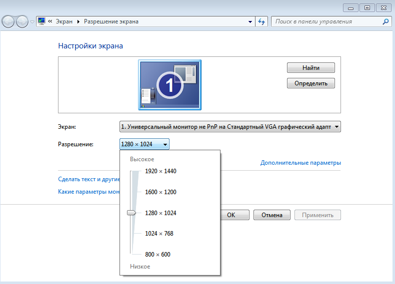The width and height of the screenshot is (395, 284).
Task: Open Дополнительные параметры link
Action: click(x=300, y=163)
